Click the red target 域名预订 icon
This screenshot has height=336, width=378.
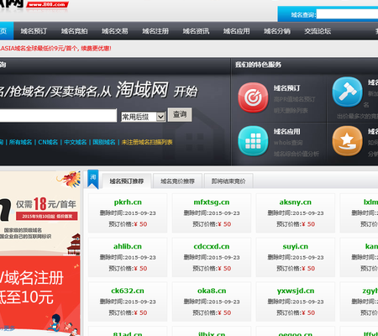(x=253, y=97)
